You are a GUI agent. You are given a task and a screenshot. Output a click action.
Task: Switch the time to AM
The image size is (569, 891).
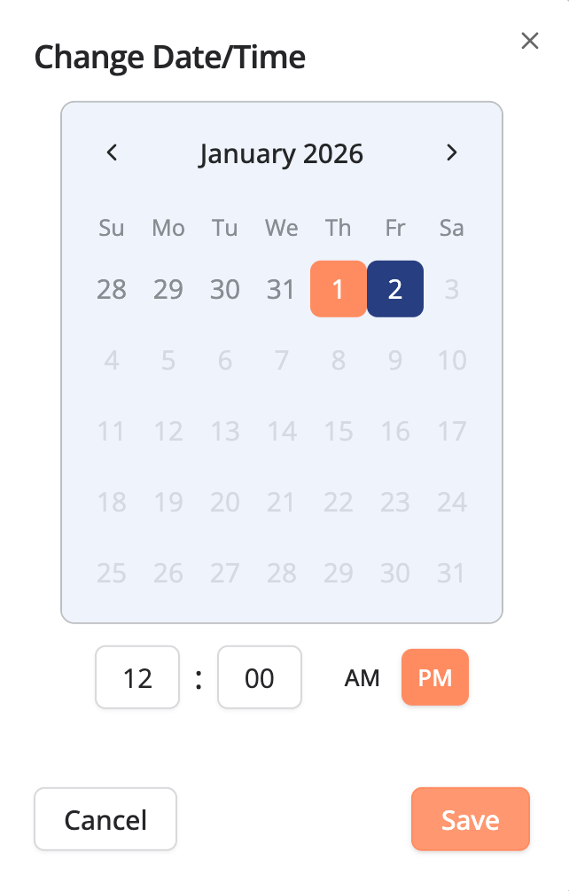point(362,677)
